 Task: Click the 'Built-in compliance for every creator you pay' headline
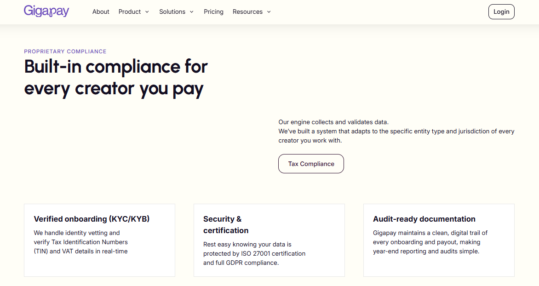[x=116, y=78]
